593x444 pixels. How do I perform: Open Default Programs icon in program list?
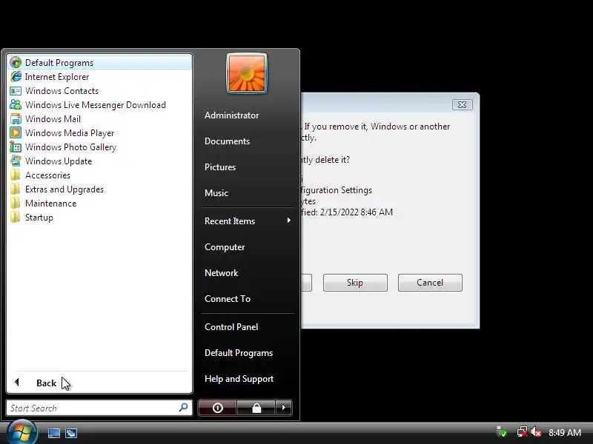tap(16, 63)
